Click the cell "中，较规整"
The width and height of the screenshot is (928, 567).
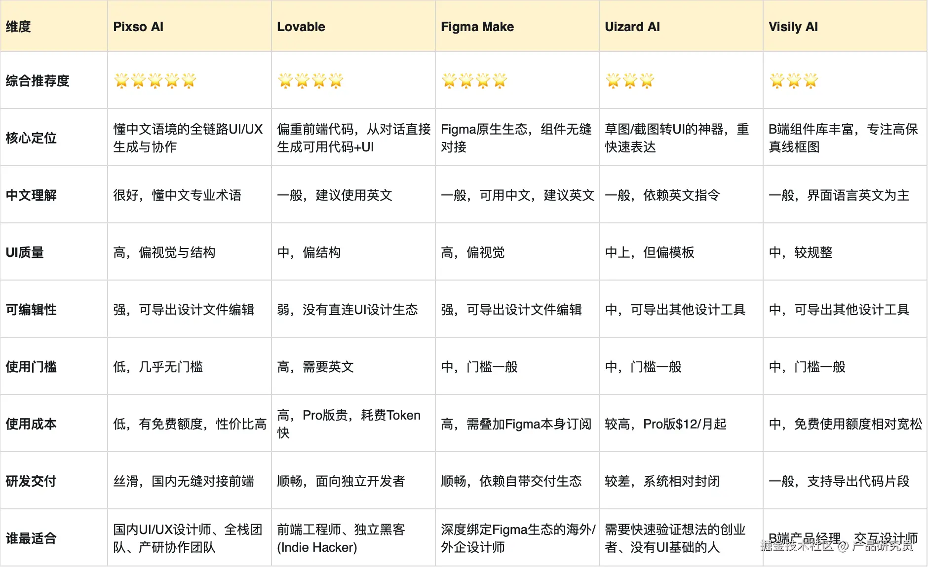845,252
